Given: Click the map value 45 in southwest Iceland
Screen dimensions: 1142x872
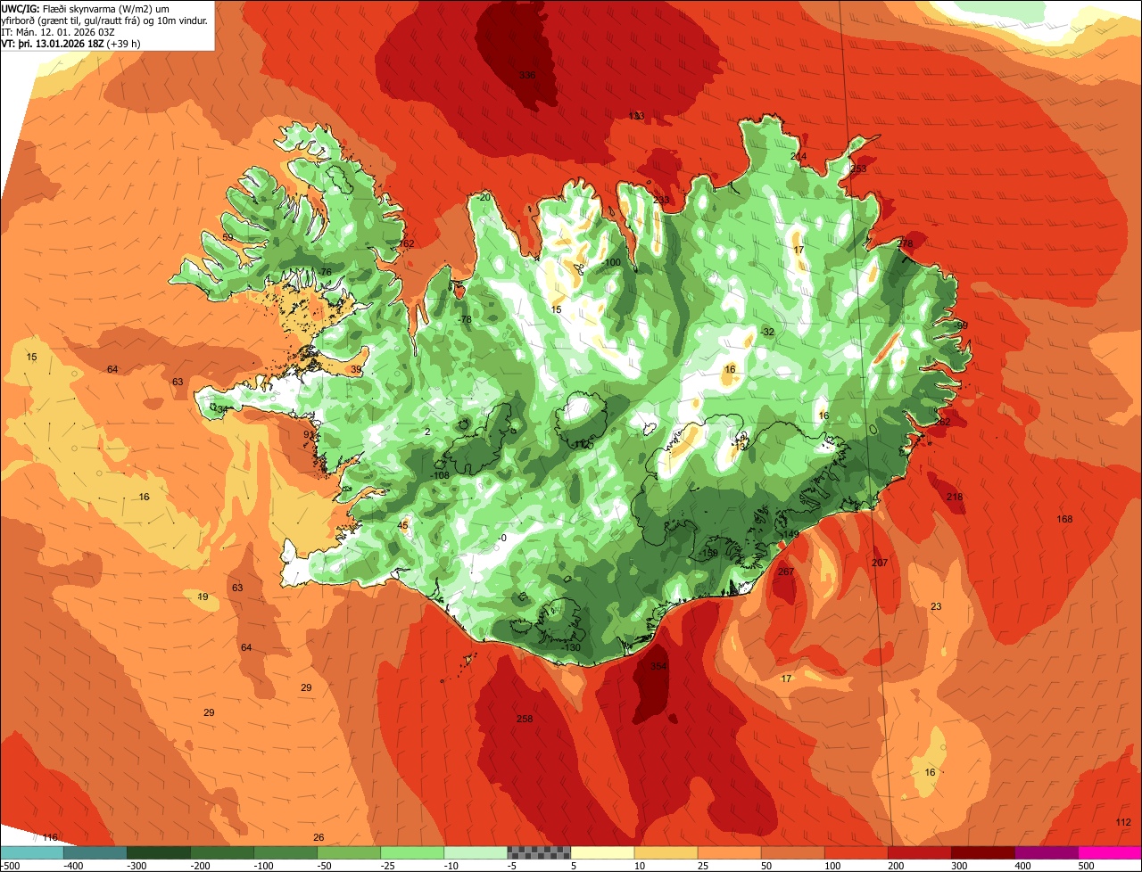Looking at the screenshot, I should 402,526.
